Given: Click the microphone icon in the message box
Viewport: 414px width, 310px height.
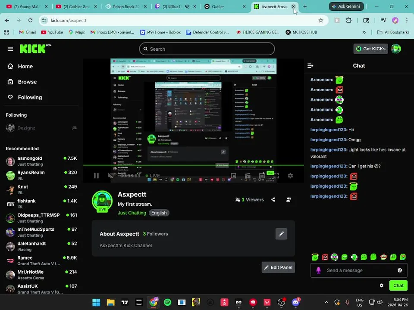Looking at the screenshot, I should pos(318,270).
